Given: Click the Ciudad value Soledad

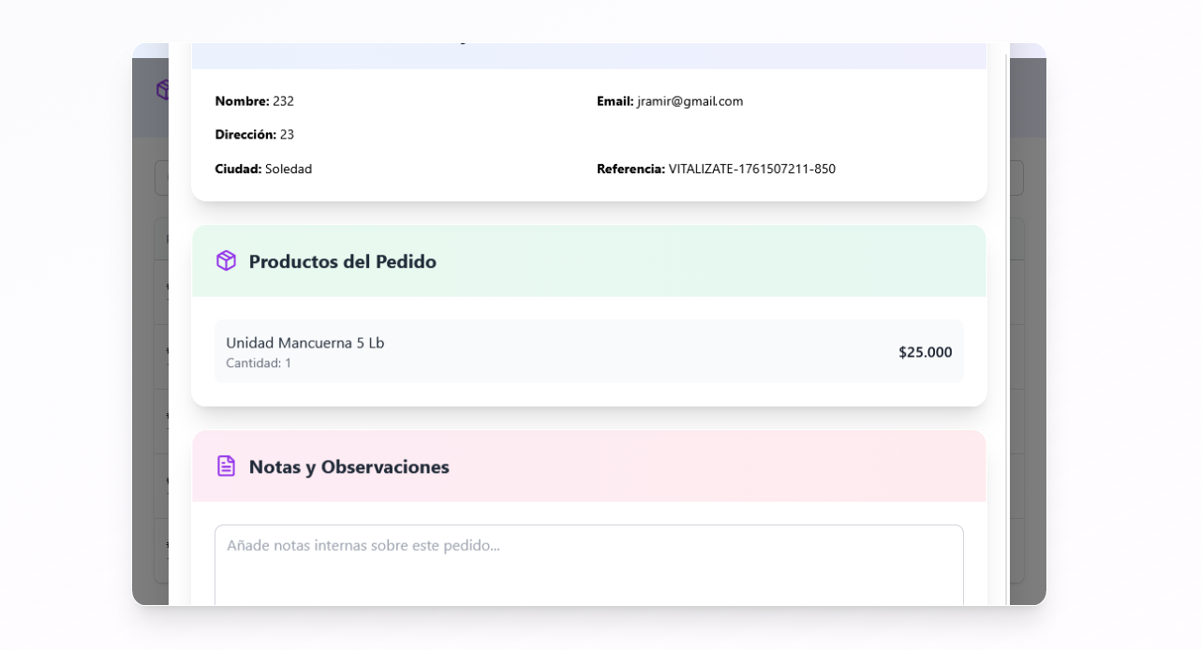Looking at the screenshot, I should pyautogui.click(x=289, y=170).
